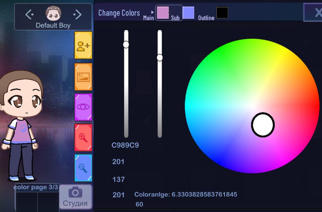The width and height of the screenshot is (322, 212).
Task: Select the Main pink color swatch
Action: [163, 13]
